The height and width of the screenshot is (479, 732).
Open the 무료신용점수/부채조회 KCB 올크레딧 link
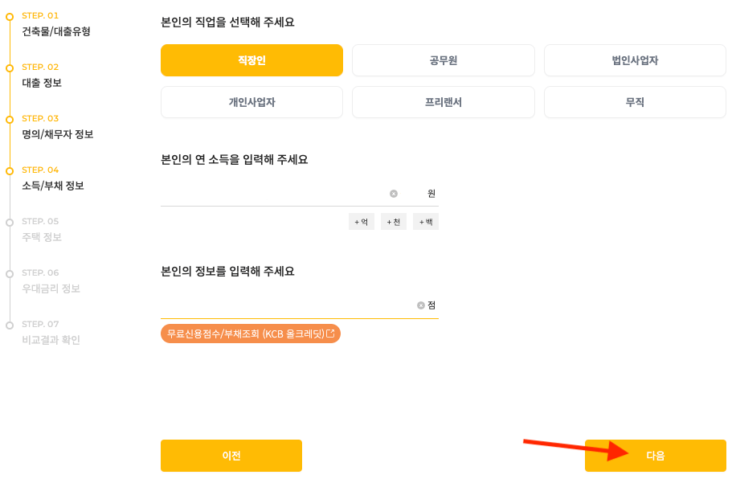249,333
